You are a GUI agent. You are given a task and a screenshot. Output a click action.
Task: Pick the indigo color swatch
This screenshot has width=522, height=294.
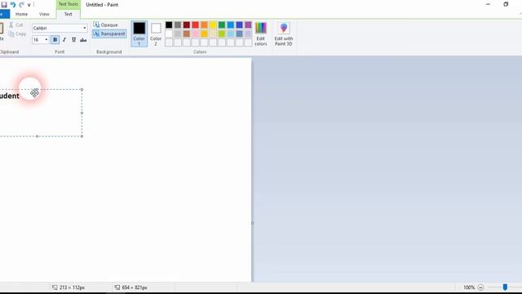239,25
